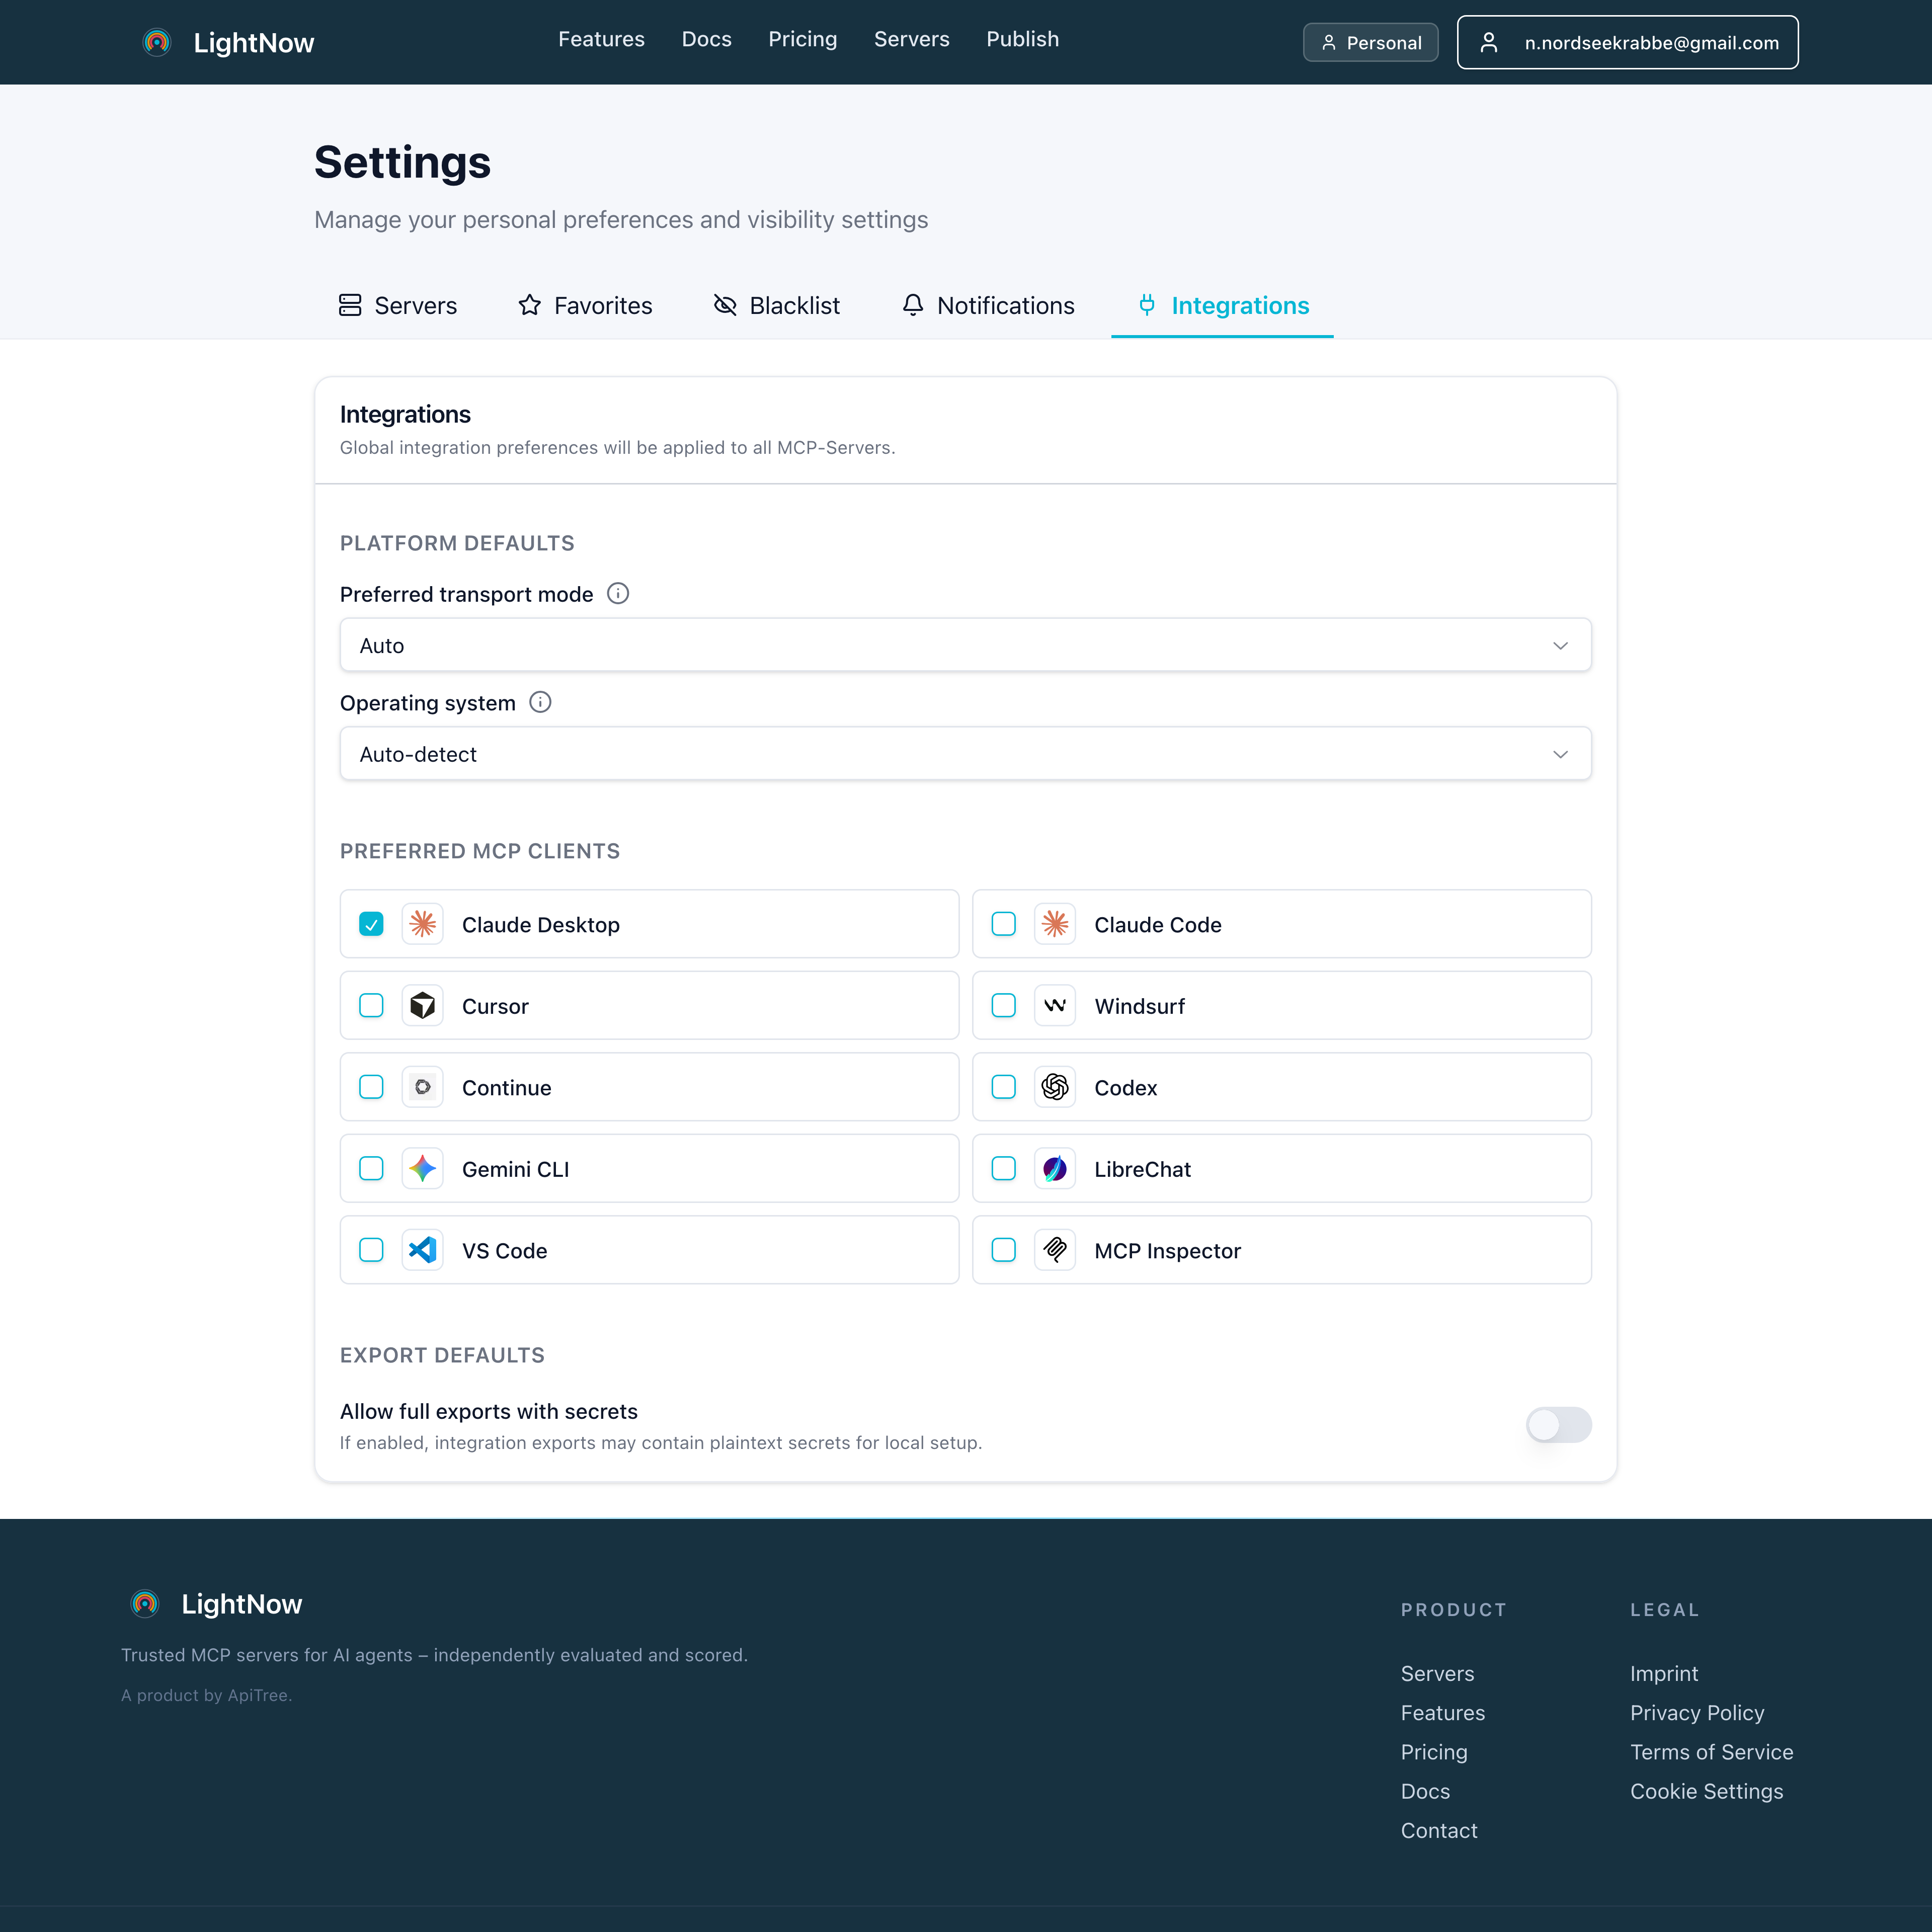Viewport: 1932px width, 1932px height.
Task: Uncheck the Claude Desktop checkbox
Action: point(371,924)
